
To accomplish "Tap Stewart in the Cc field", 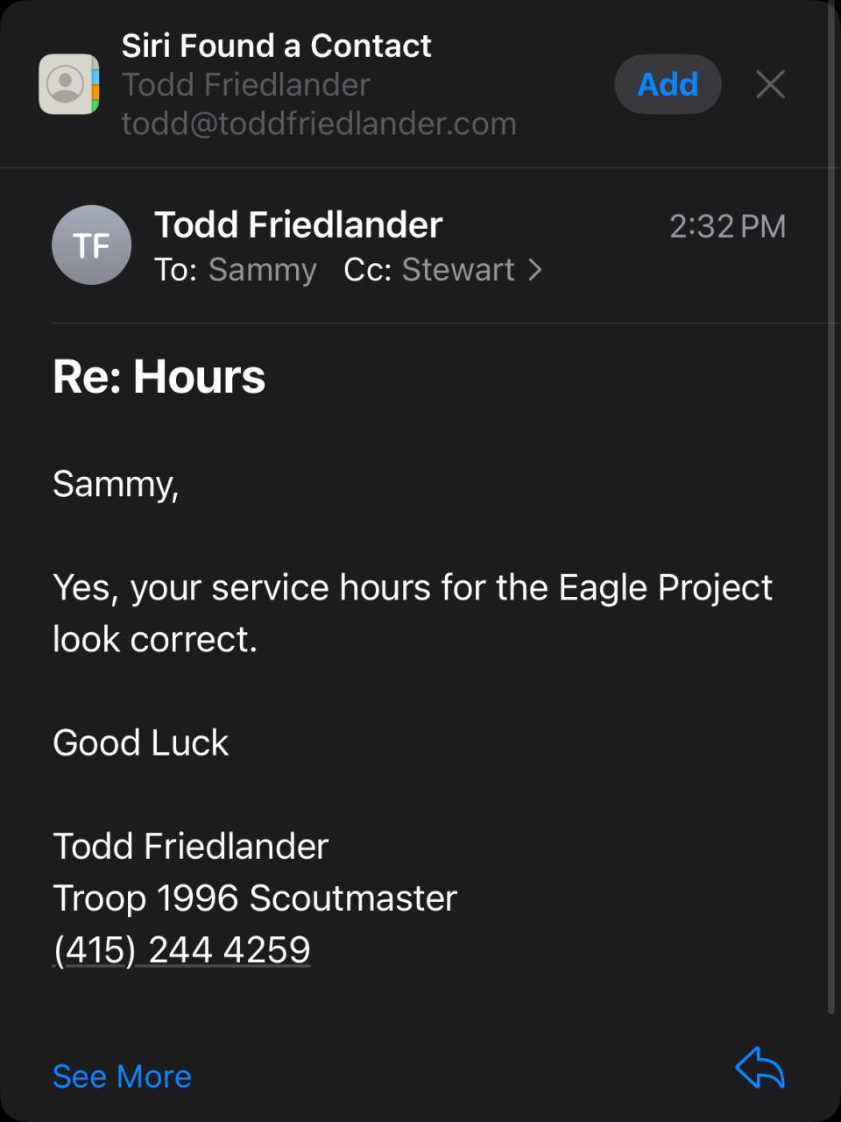I will coord(457,270).
